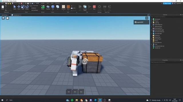Click the Roblox menu icon in viewport
The width and height of the screenshot is (183, 102).
[3, 18]
